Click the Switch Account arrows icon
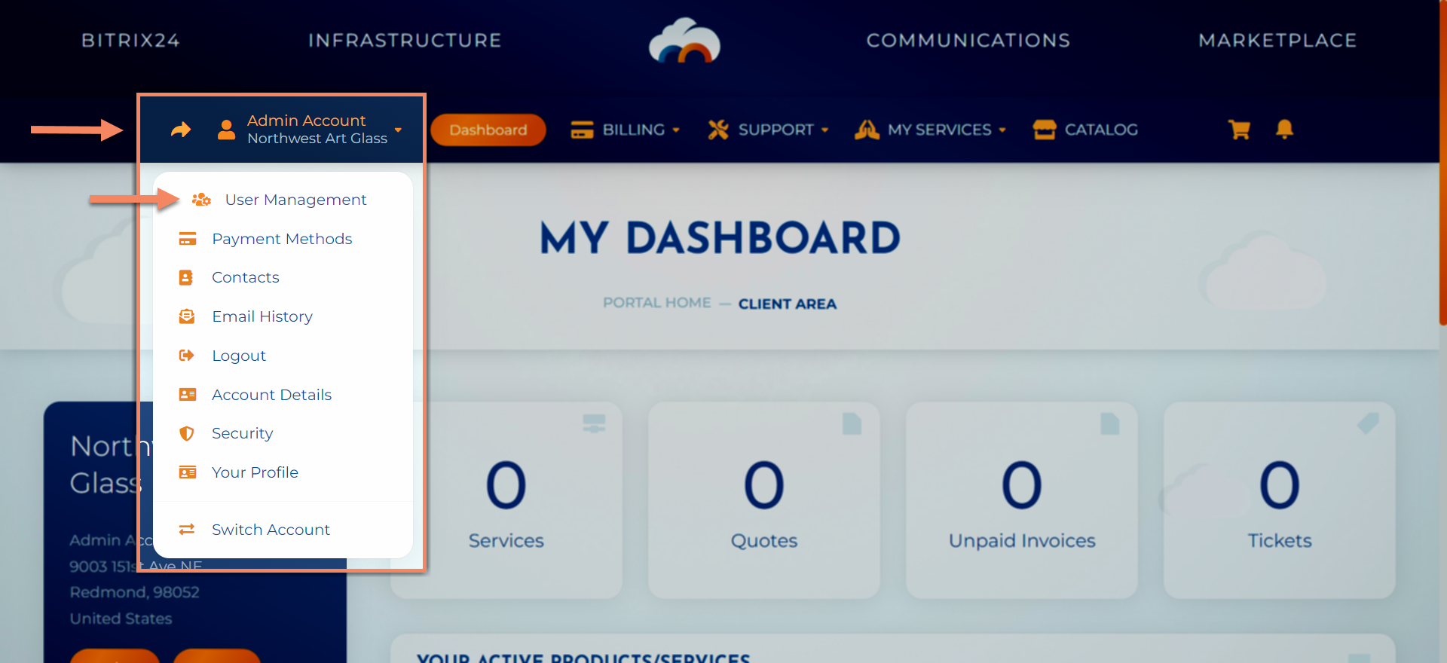Image resolution: width=1447 pixels, height=663 pixels. click(x=187, y=530)
